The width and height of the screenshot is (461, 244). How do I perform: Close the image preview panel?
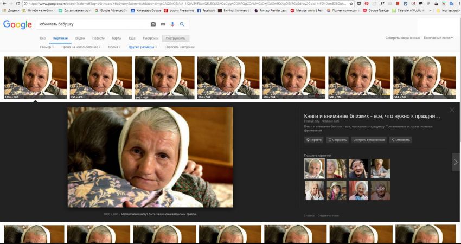pyautogui.click(x=452, y=110)
